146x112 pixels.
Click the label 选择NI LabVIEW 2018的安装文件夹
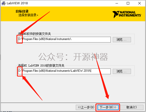pos(41,65)
